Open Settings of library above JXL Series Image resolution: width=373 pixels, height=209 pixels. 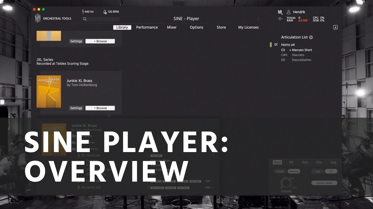click(x=76, y=41)
